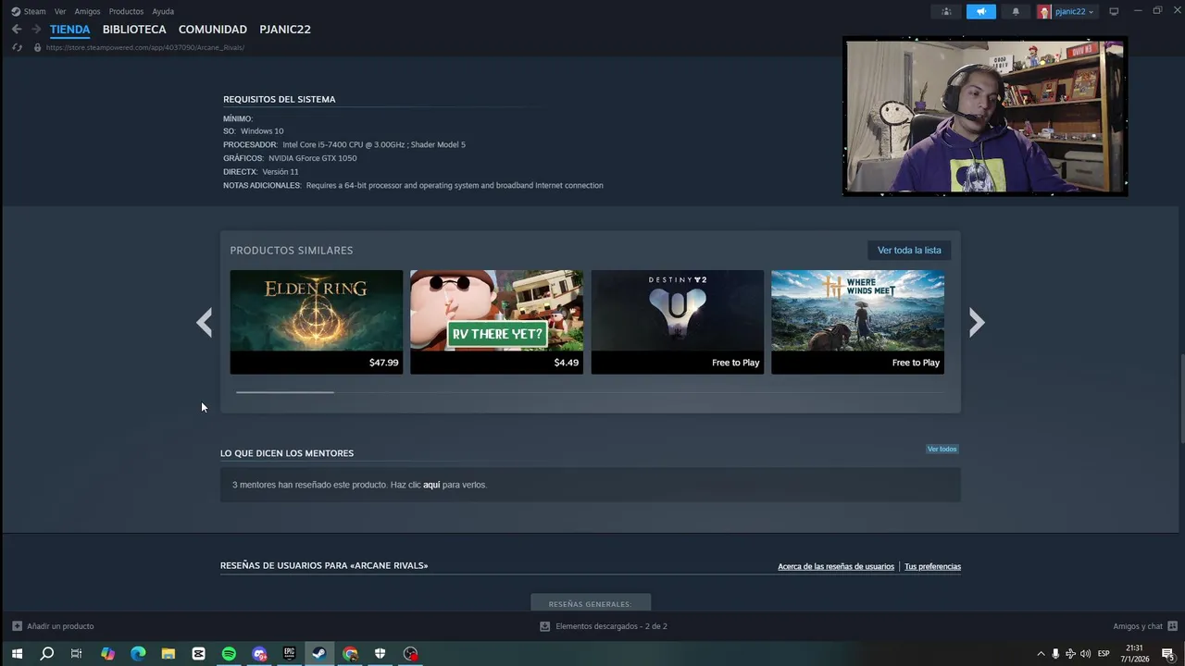1185x666 pixels.
Task: Launch Copilot from the taskbar
Action: click(107, 654)
